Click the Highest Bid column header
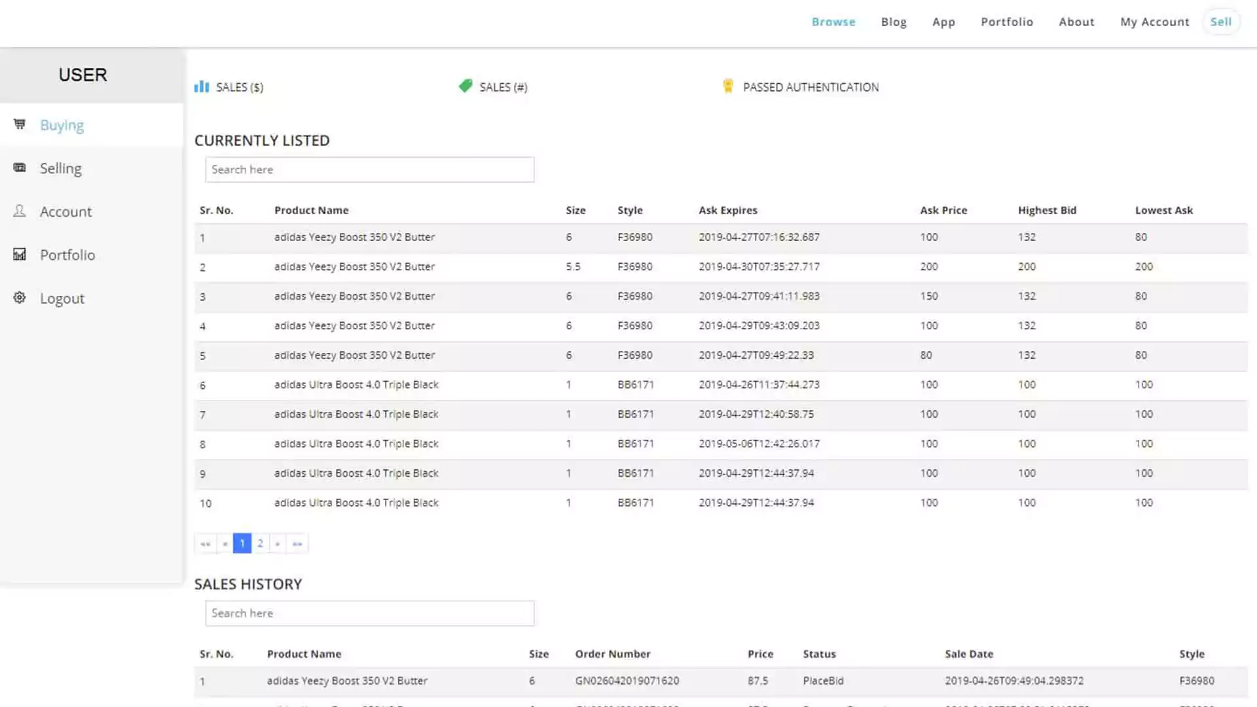 click(1047, 210)
